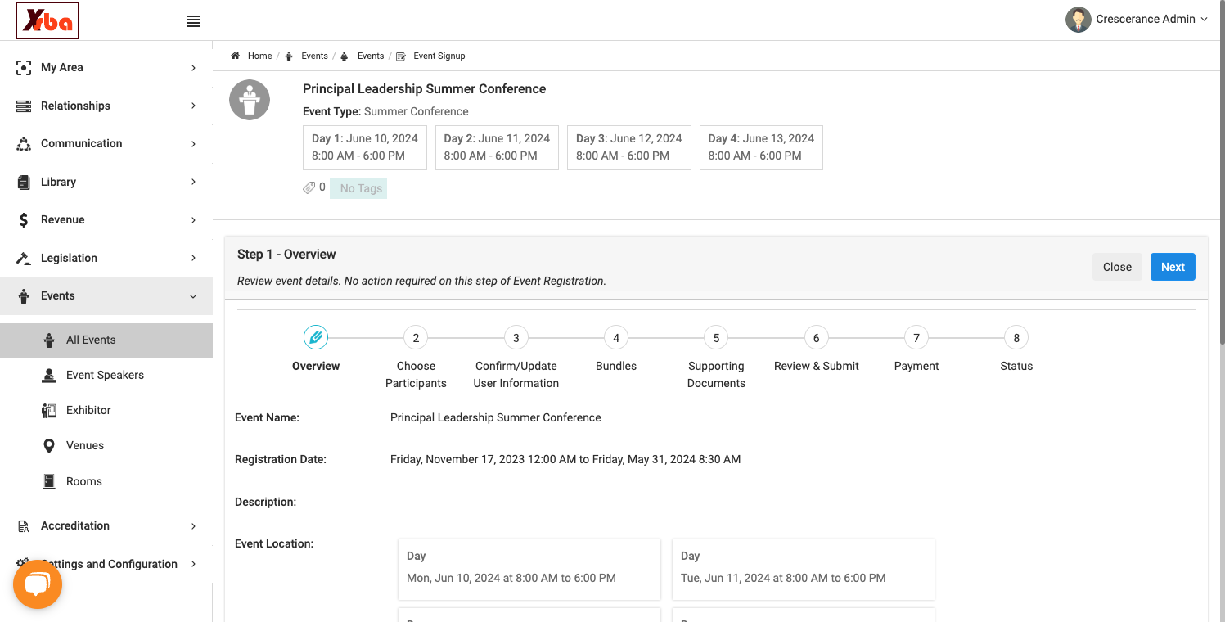Viewport: 1225px width, 622px height.
Task: Click the Close button
Action: coord(1117,267)
